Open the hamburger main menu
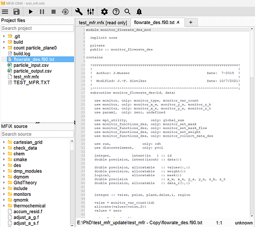Viewport: 255px width, 227px height. point(5,12)
